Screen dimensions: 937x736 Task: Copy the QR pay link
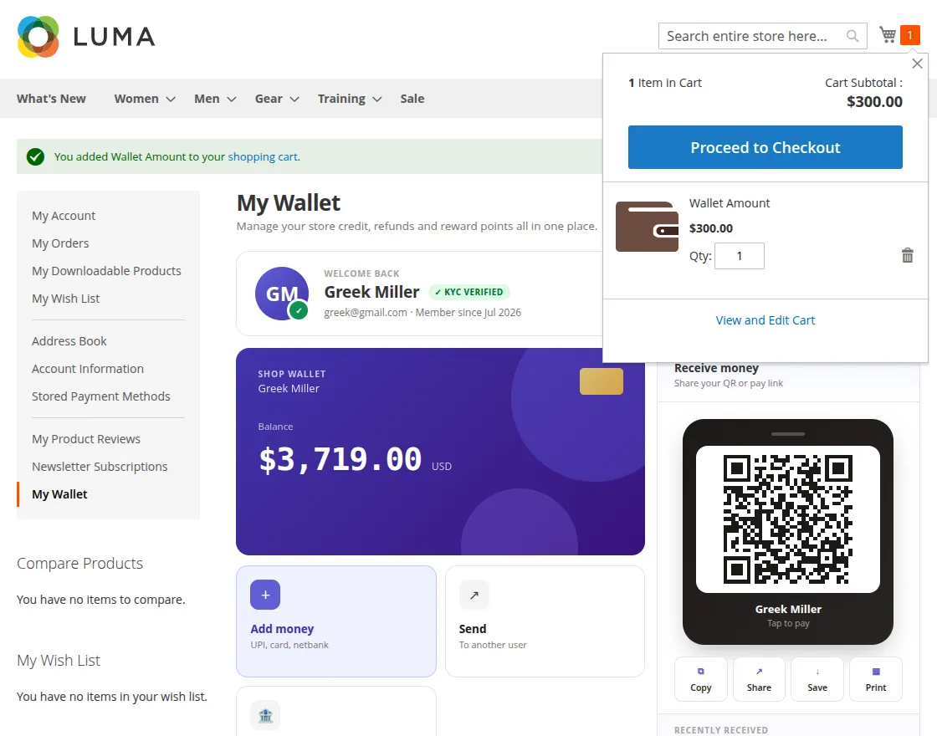point(701,679)
